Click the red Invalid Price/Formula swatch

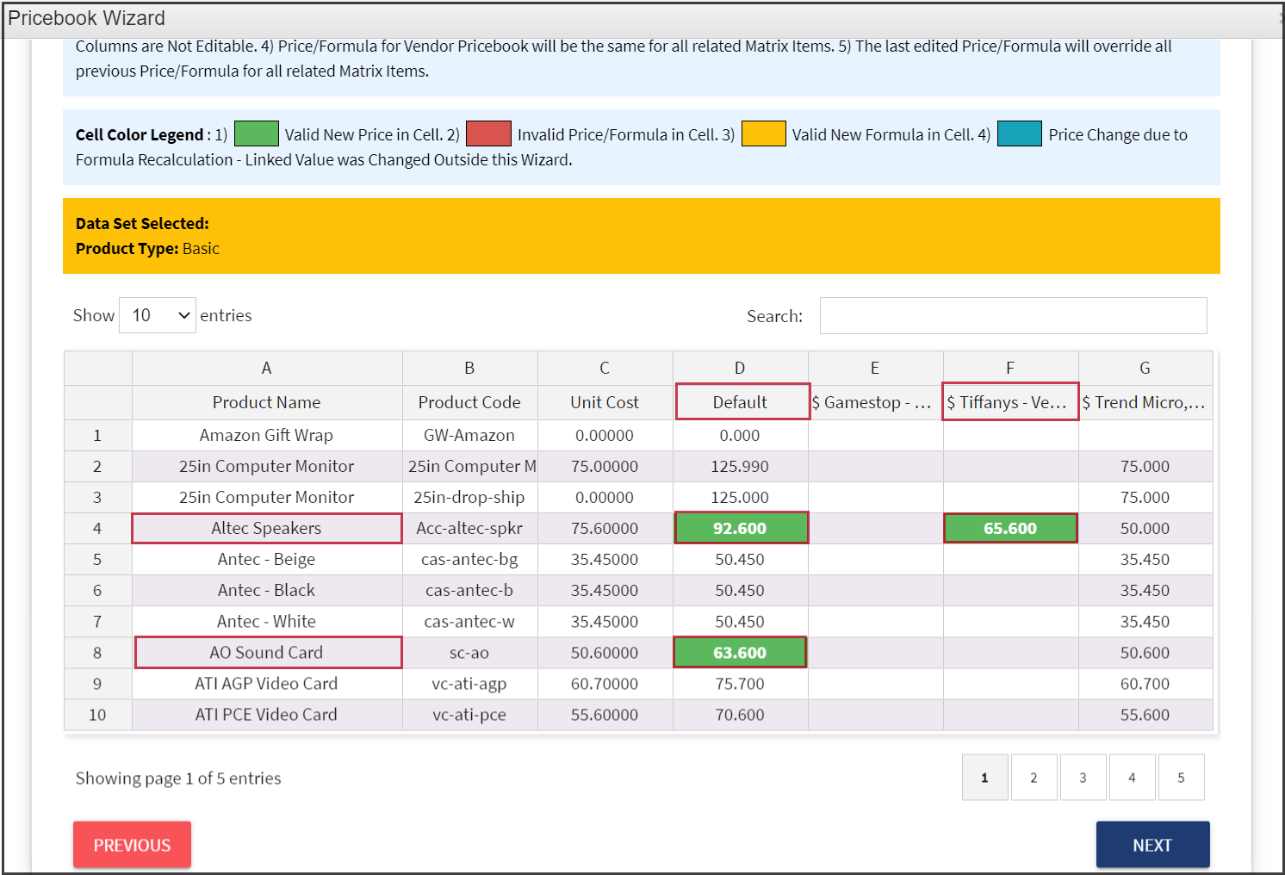[x=488, y=133]
